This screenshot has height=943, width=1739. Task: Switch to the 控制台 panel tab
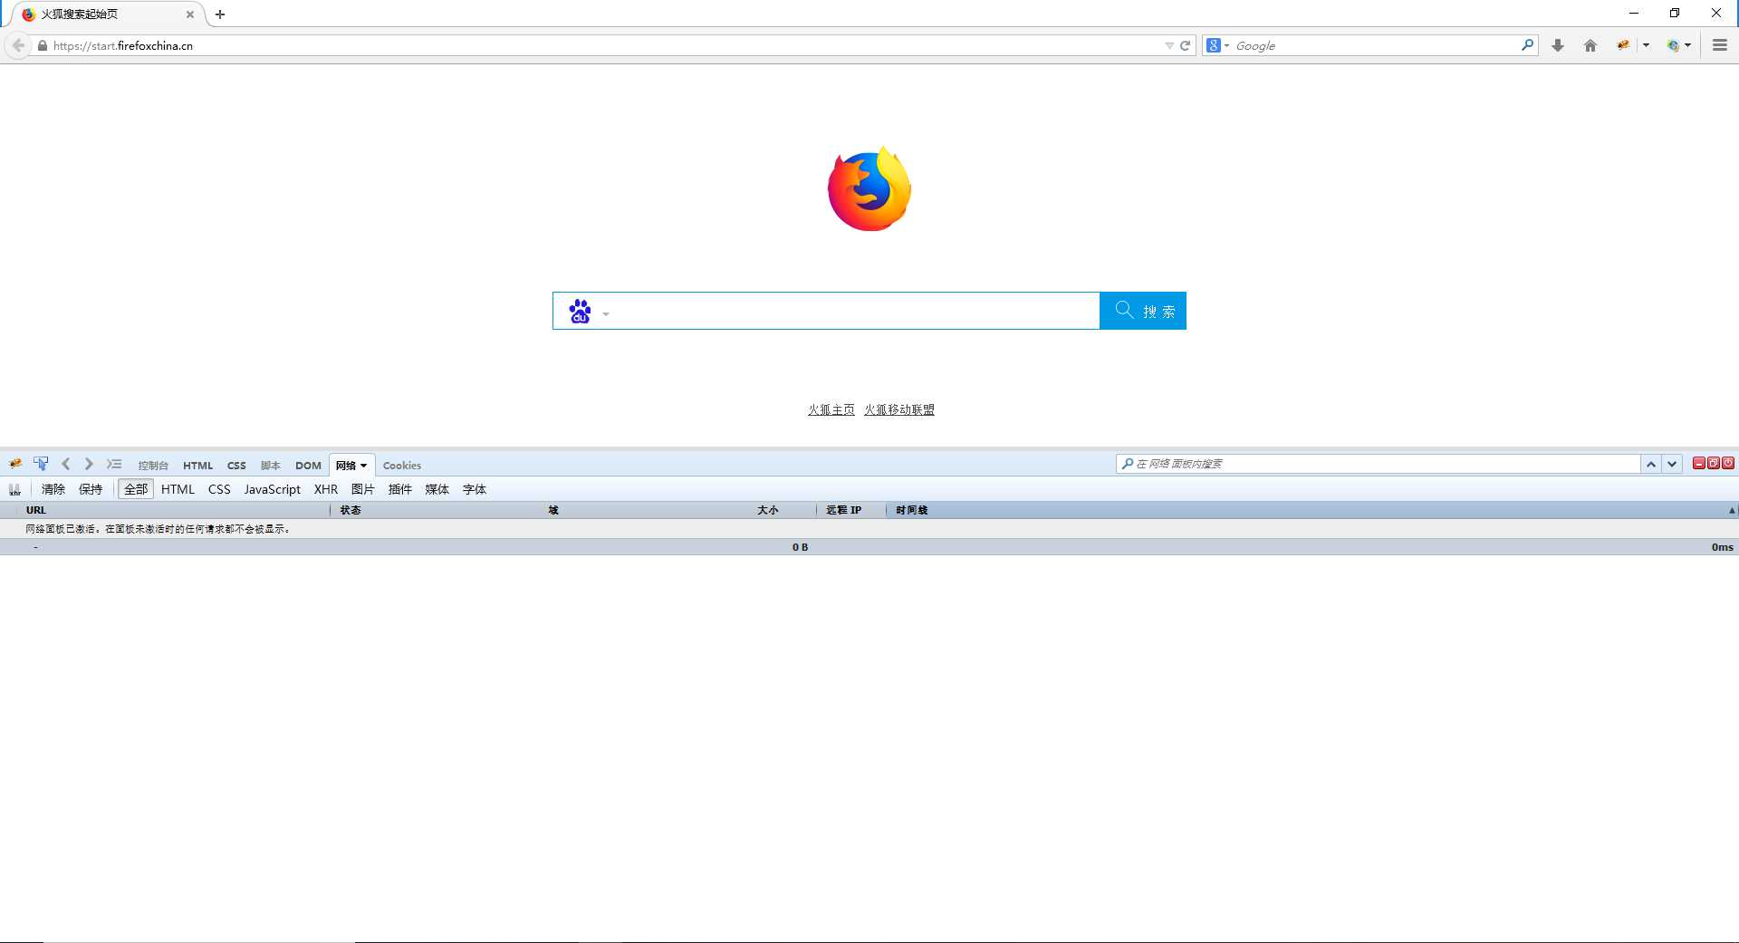(153, 466)
